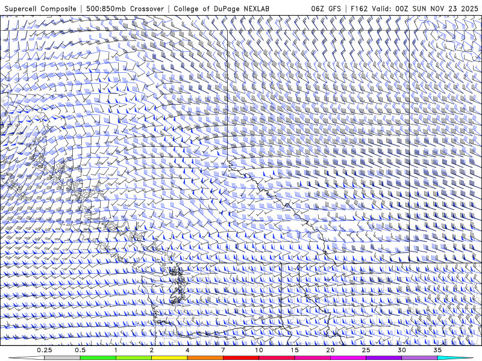The width and height of the screenshot is (482, 361).
Task: Click the legend value 1
Action: [116, 350]
